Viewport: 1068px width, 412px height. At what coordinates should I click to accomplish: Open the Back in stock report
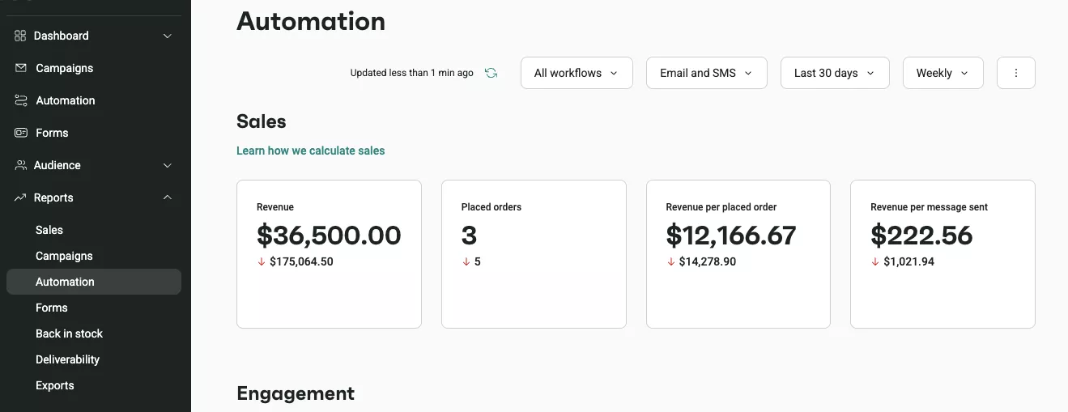(69, 333)
